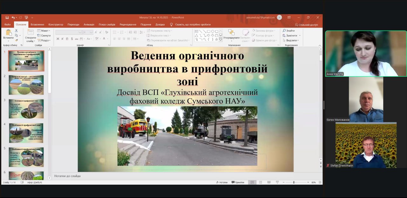This screenshot has height=198, width=407.
Task: Click the zoom slider in status bar
Action: [293, 182]
